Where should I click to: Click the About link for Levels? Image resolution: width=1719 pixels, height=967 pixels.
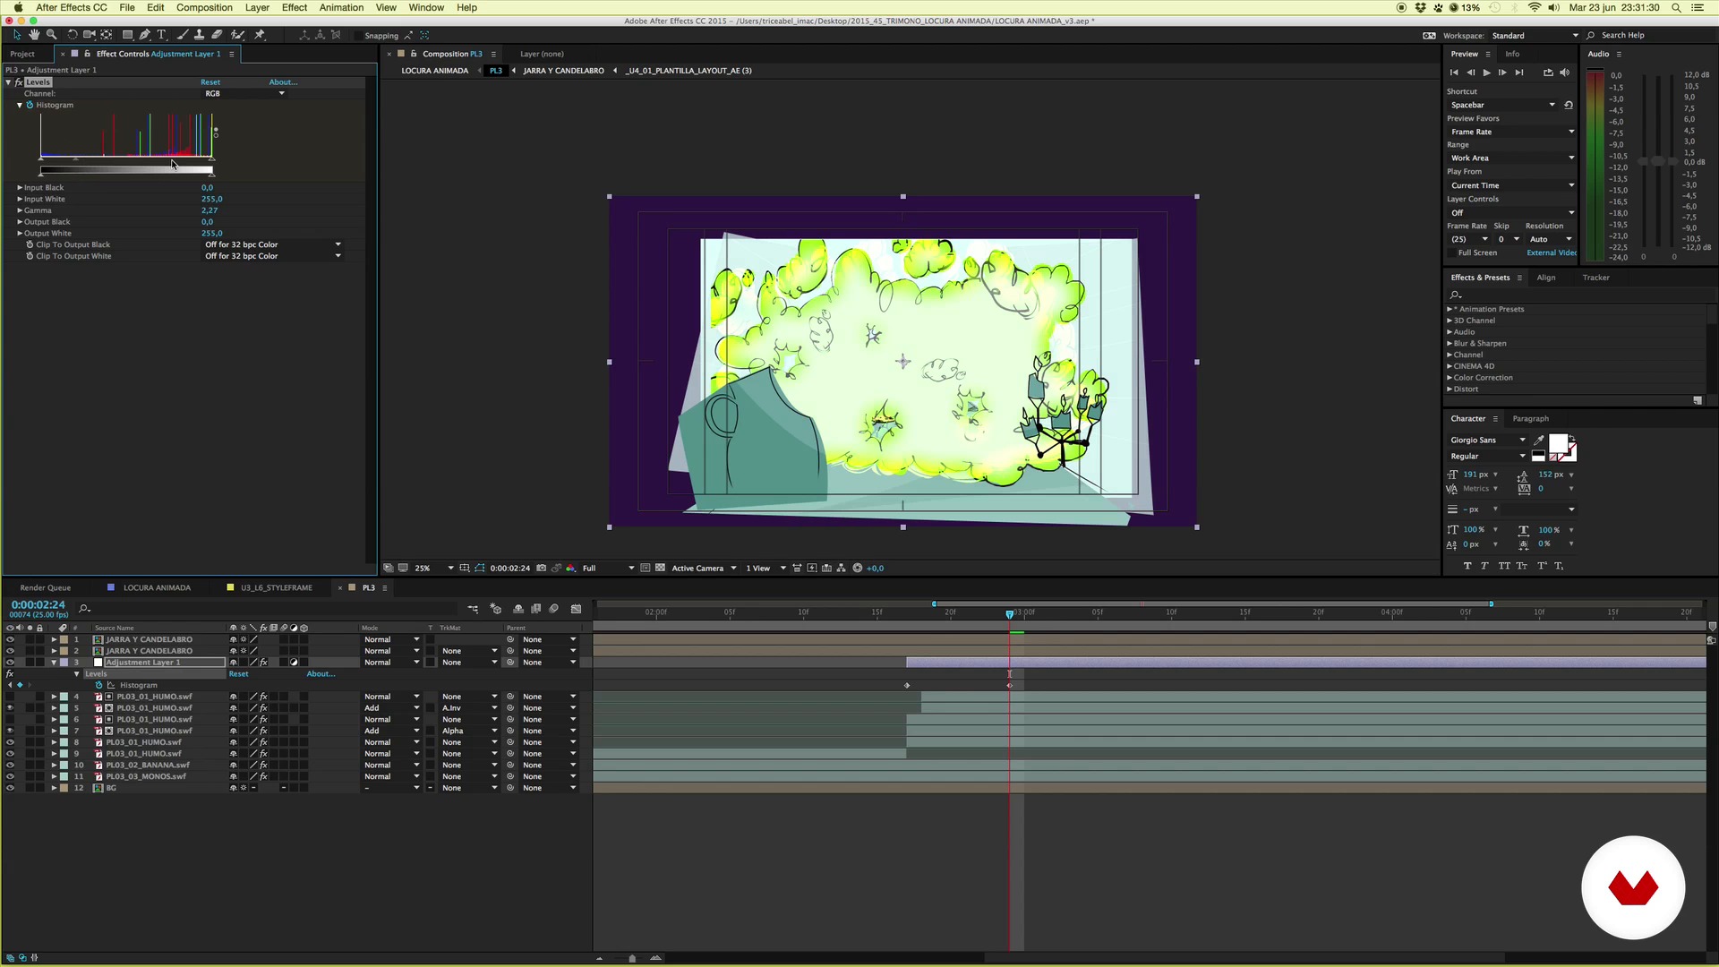pyautogui.click(x=283, y=82)
